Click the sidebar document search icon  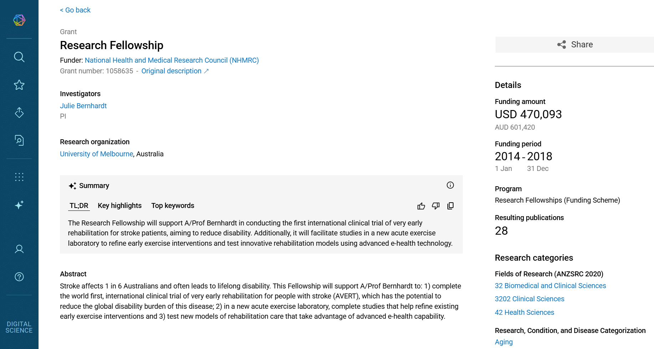click(x=19, y=140)
